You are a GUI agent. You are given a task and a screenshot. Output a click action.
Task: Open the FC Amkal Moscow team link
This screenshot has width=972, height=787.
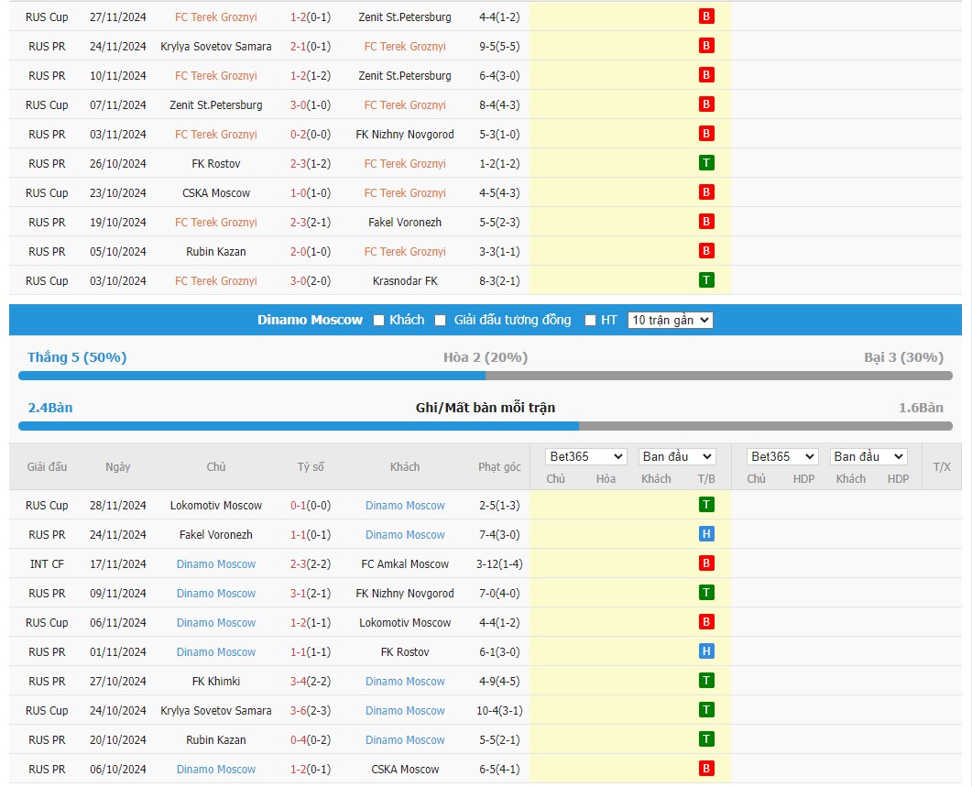405,563
